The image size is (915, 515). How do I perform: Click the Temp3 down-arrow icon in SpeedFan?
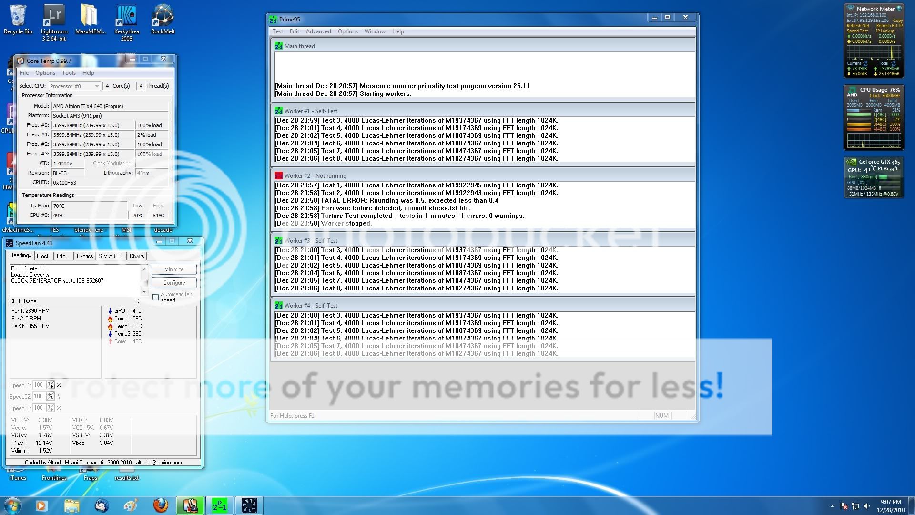(x=110, y=334)
